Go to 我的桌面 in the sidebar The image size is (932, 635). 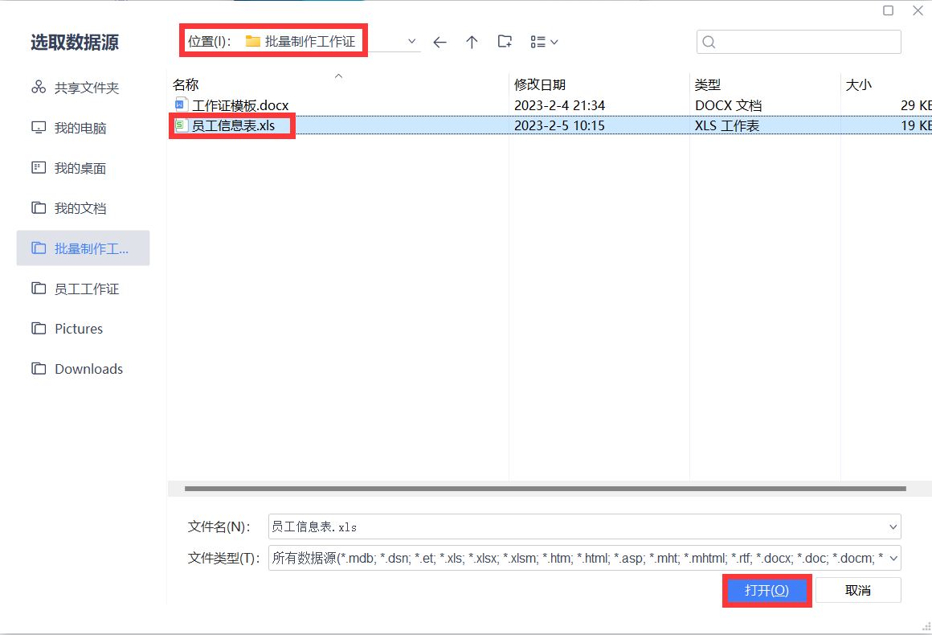84,168
